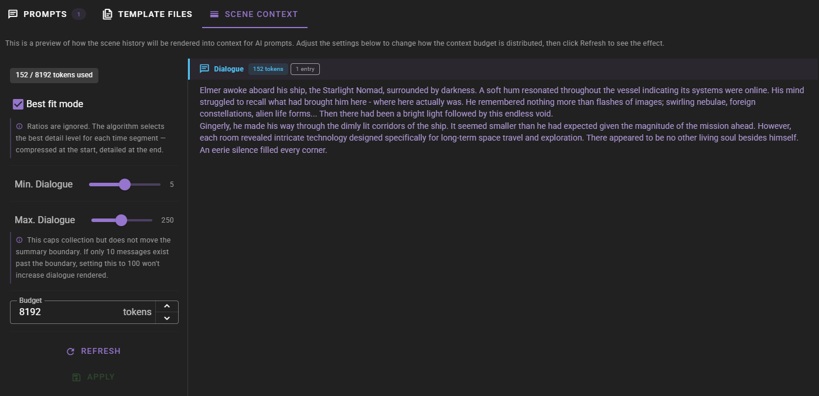Click the Prompts chat bubble icon
The height and width of the screenshot is (396, 819).
pos(13,14)
